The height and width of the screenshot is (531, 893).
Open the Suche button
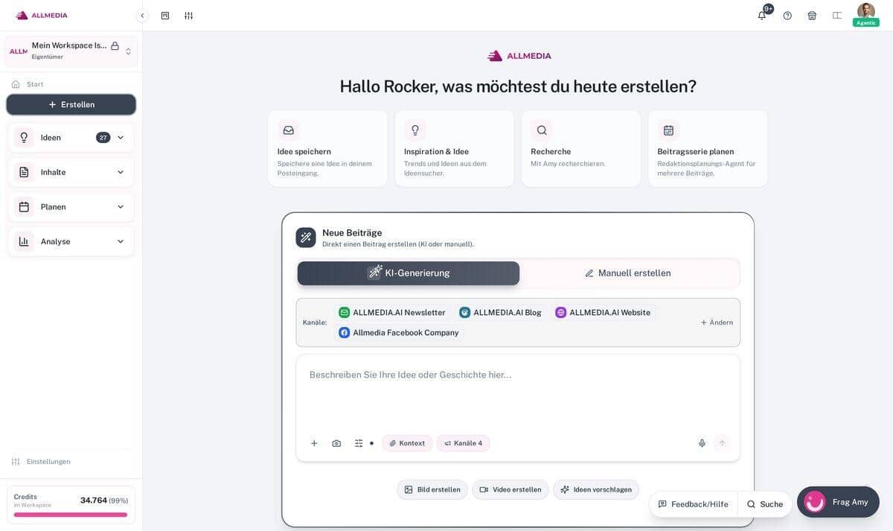[765, 504]
